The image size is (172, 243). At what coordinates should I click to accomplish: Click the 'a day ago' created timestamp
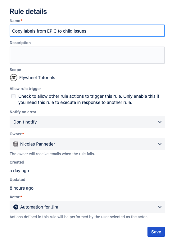tap(19, 171)
